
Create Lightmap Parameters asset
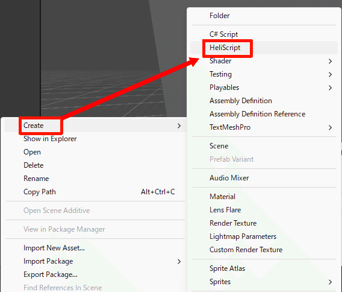(243, 236)
